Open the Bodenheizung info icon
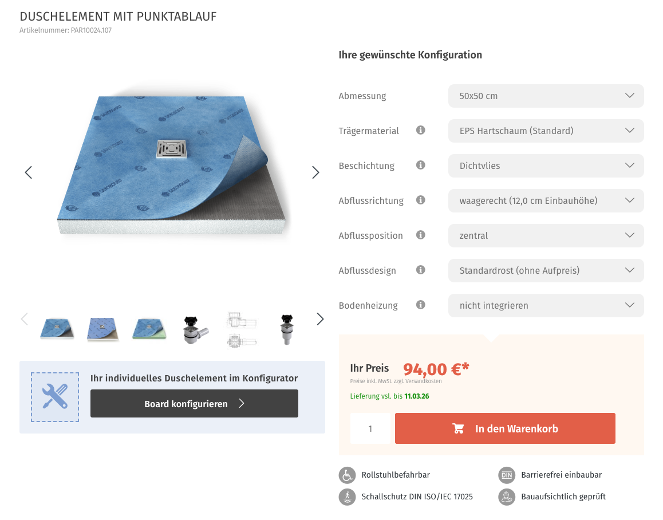Screen dimensions: 663x520 [x=421, y=305]
